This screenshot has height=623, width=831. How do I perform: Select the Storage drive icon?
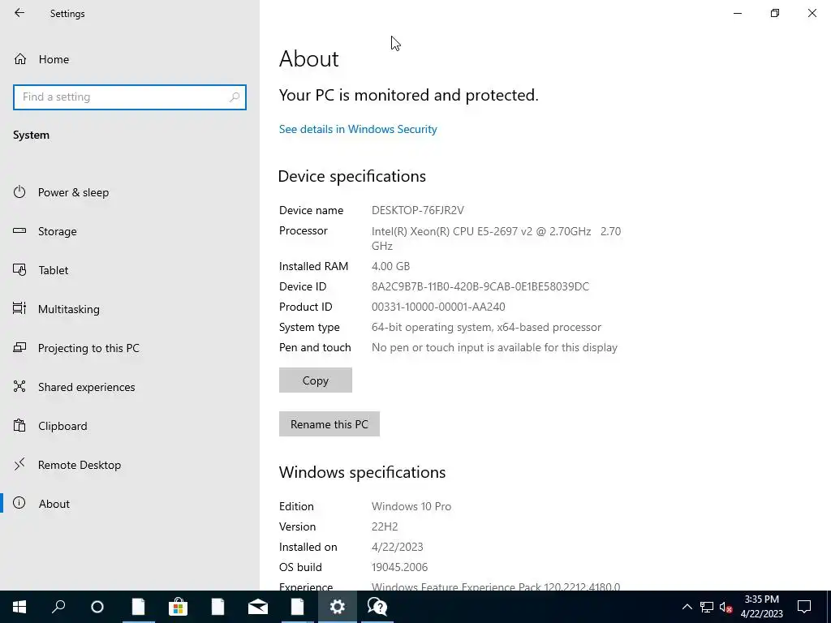click(x=19, y=230)
